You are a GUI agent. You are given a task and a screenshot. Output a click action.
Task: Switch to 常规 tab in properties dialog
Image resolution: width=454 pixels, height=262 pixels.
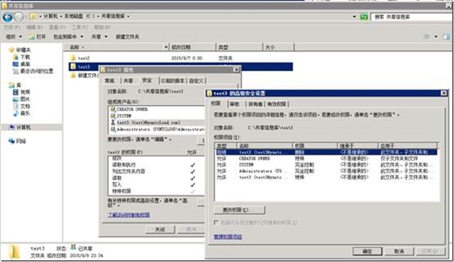110,81
